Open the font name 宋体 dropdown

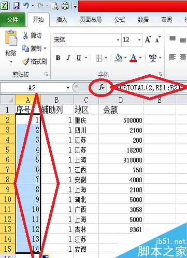(118, 40)
